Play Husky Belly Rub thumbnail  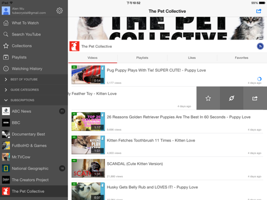[88, 191]
